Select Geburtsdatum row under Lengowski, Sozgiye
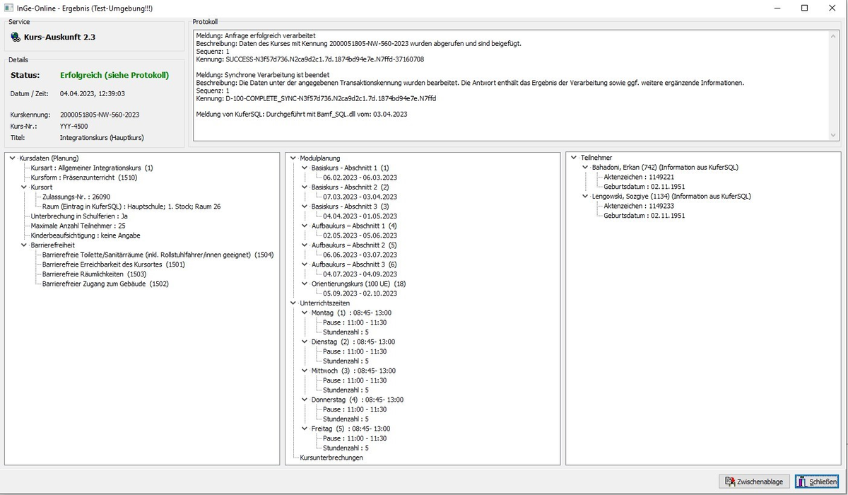Viewport: 848px width, 495px height. 644,216
